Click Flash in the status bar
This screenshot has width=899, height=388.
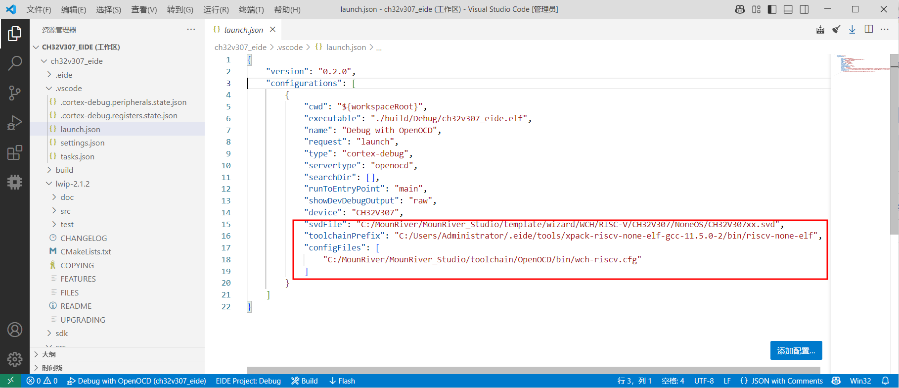click(342, 381)
